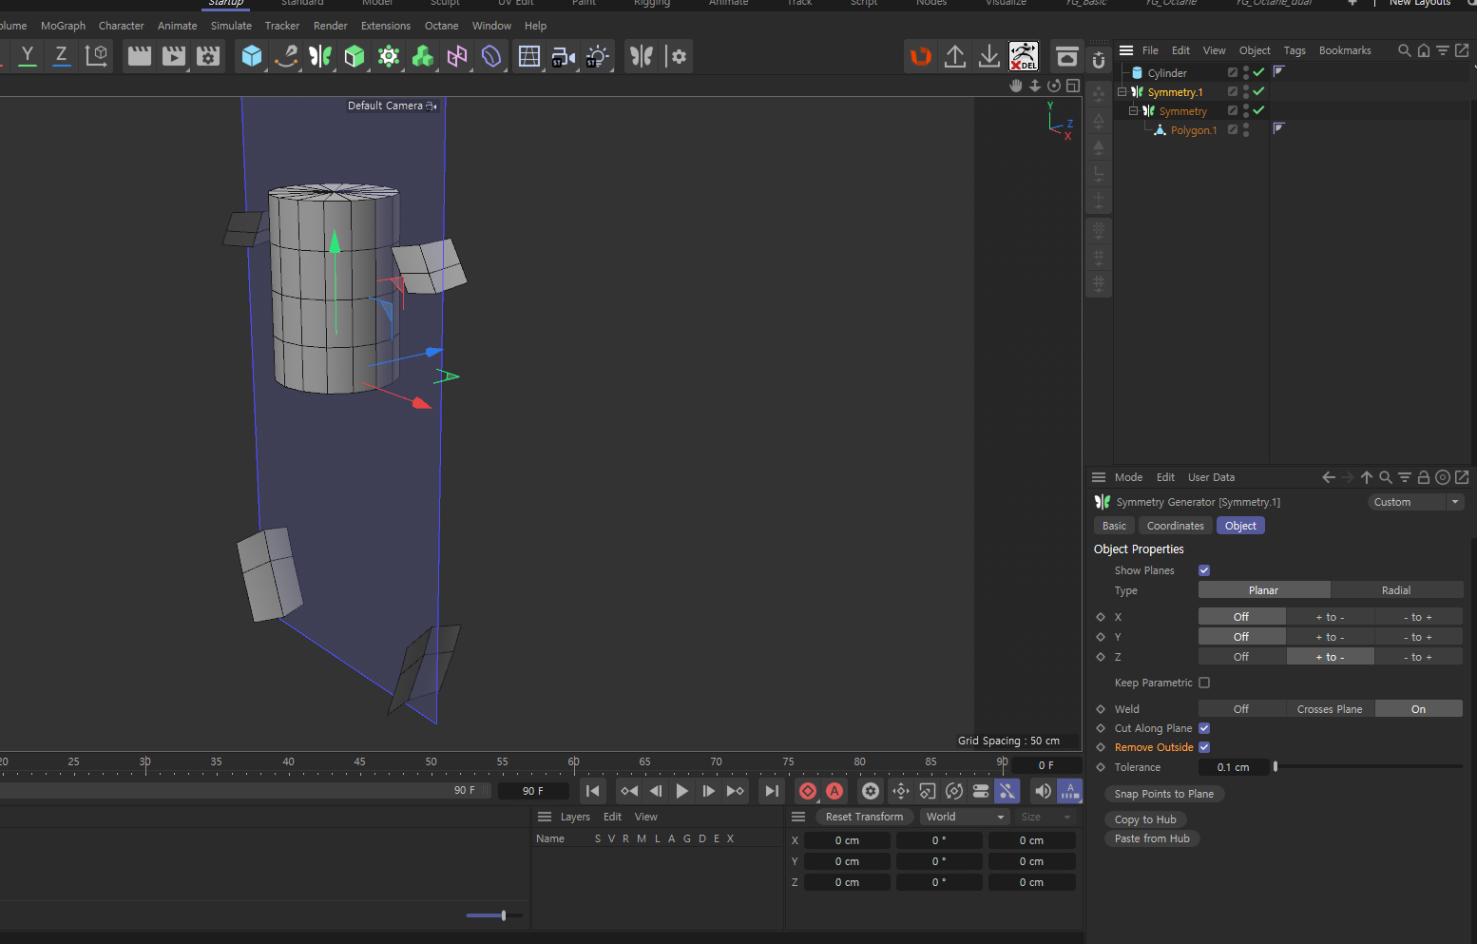Search in the Object Manager
The image size is (1477, 944).
pos(1404,50)
